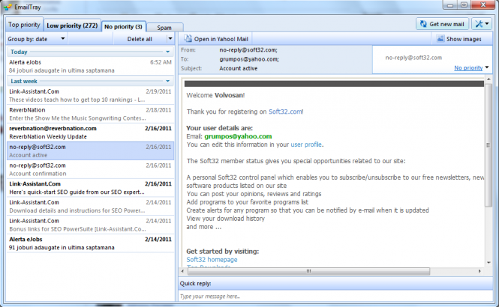This screenshot has width=499, height=307.
Task: Open the tools wrench settings menu
Action: pyautogui.click(x=478, y=24)
